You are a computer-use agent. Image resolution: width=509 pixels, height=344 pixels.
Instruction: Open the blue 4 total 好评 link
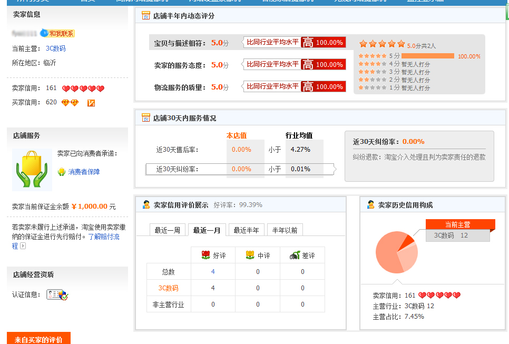213,272
